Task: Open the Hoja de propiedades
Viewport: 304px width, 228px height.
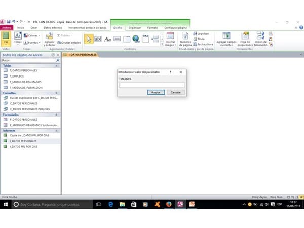Action: coord(245,40)
